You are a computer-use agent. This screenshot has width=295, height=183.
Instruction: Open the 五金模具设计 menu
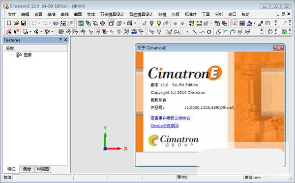112,14
